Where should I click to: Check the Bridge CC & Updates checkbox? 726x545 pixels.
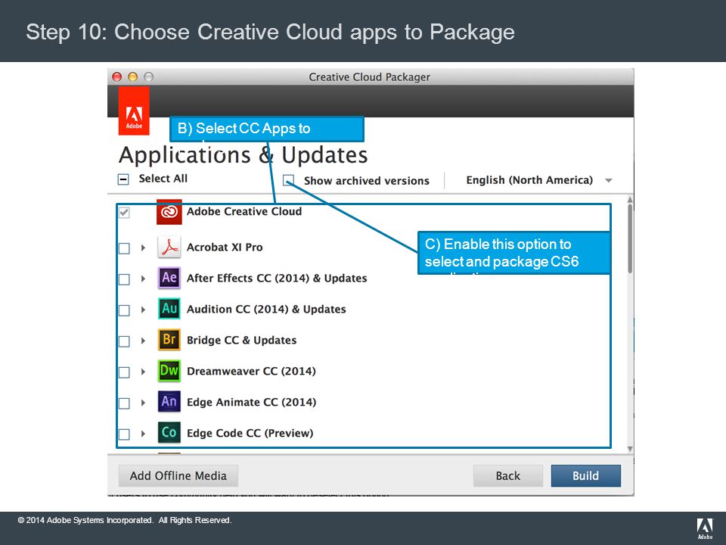124,341
